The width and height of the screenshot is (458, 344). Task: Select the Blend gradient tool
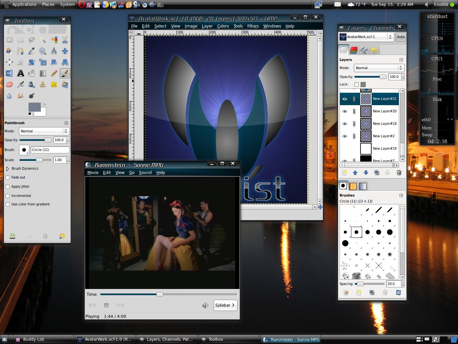tap(43, 73)
